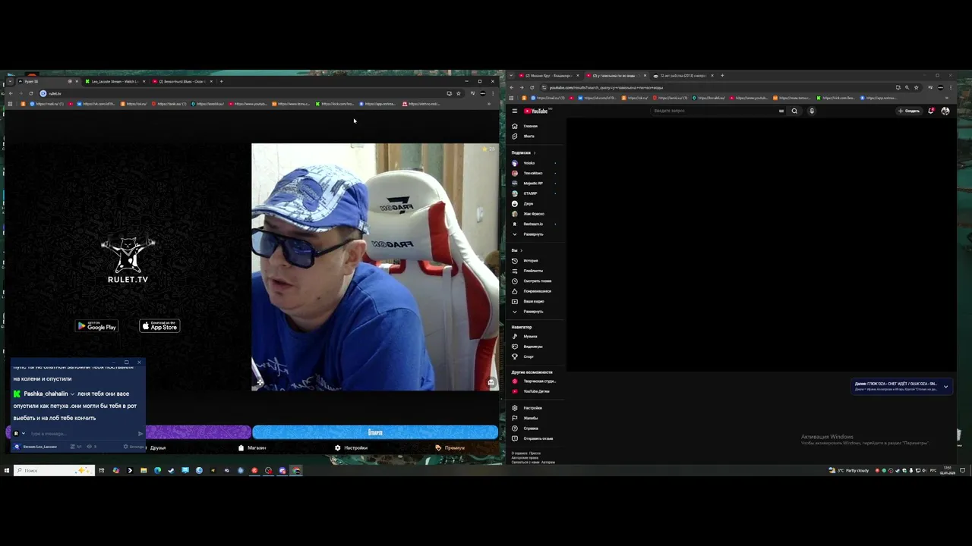Image resolution: width=972 pixels, height=546 pixels.
Task: Send chat message with arrow icon
Action: pos(140,434)
